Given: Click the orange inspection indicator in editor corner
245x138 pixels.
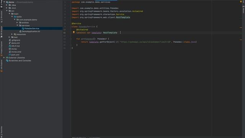Looking at the screenshot, I should (241, 2).
